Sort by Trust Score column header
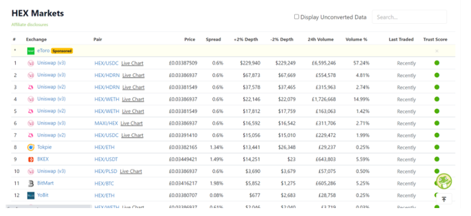Viewport: 471px width, 216px height. pyautogui.click(x=435, y=39)
